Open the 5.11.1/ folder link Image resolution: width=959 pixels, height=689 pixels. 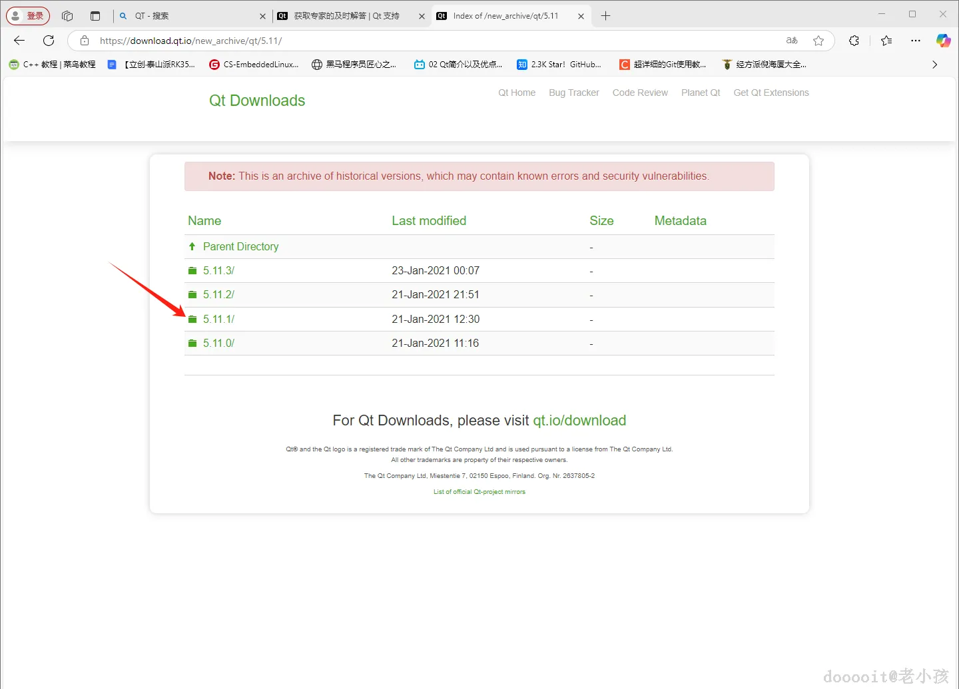click(x=218, y=320)
